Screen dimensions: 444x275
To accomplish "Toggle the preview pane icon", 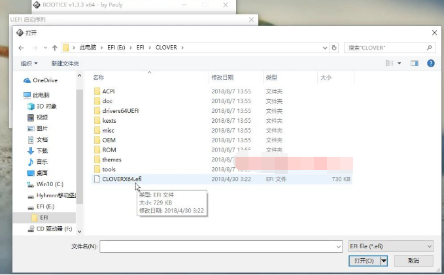I will (414, 63).
